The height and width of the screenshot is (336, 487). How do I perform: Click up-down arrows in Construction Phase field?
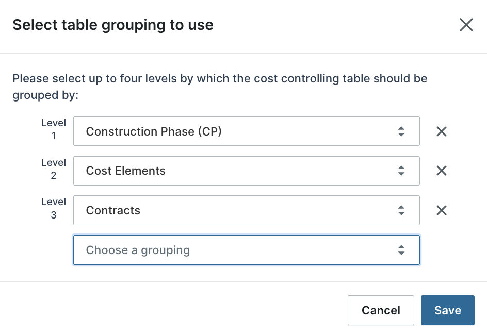(401, 131)
